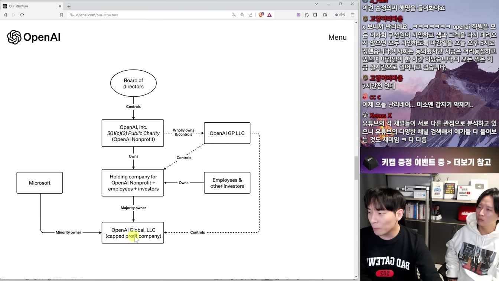Click the Employees & other investors box
The width and height of the screenshot is (499, 281).
227,183
